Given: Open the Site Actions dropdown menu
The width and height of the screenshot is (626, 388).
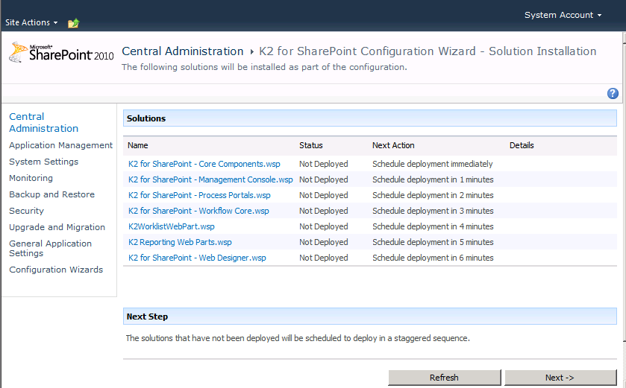Looking at the screenshot, I should click(x=31, y=22).
